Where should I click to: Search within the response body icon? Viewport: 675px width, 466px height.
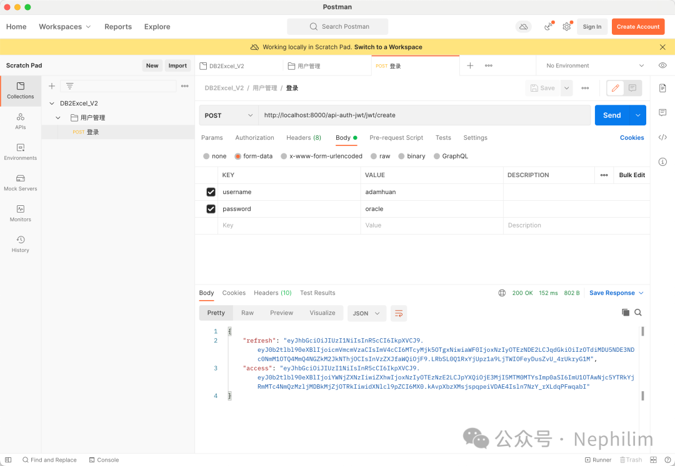coord(638,313)
